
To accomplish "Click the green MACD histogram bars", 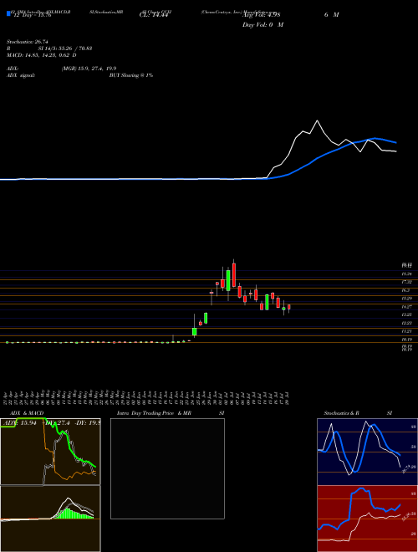I will pyautogui.click(x=72, y=514).
